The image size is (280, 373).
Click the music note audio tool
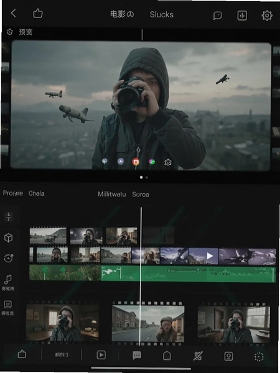pos(8,279)
